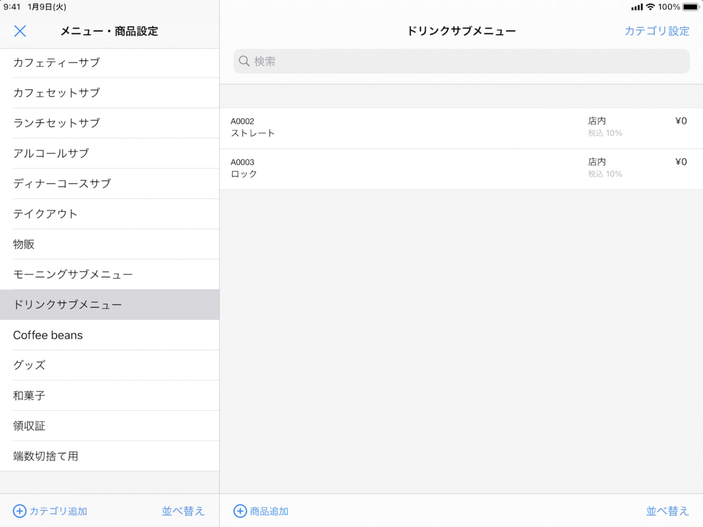Select Coffee beans category

pyautogui.click(x=110, y=335)
